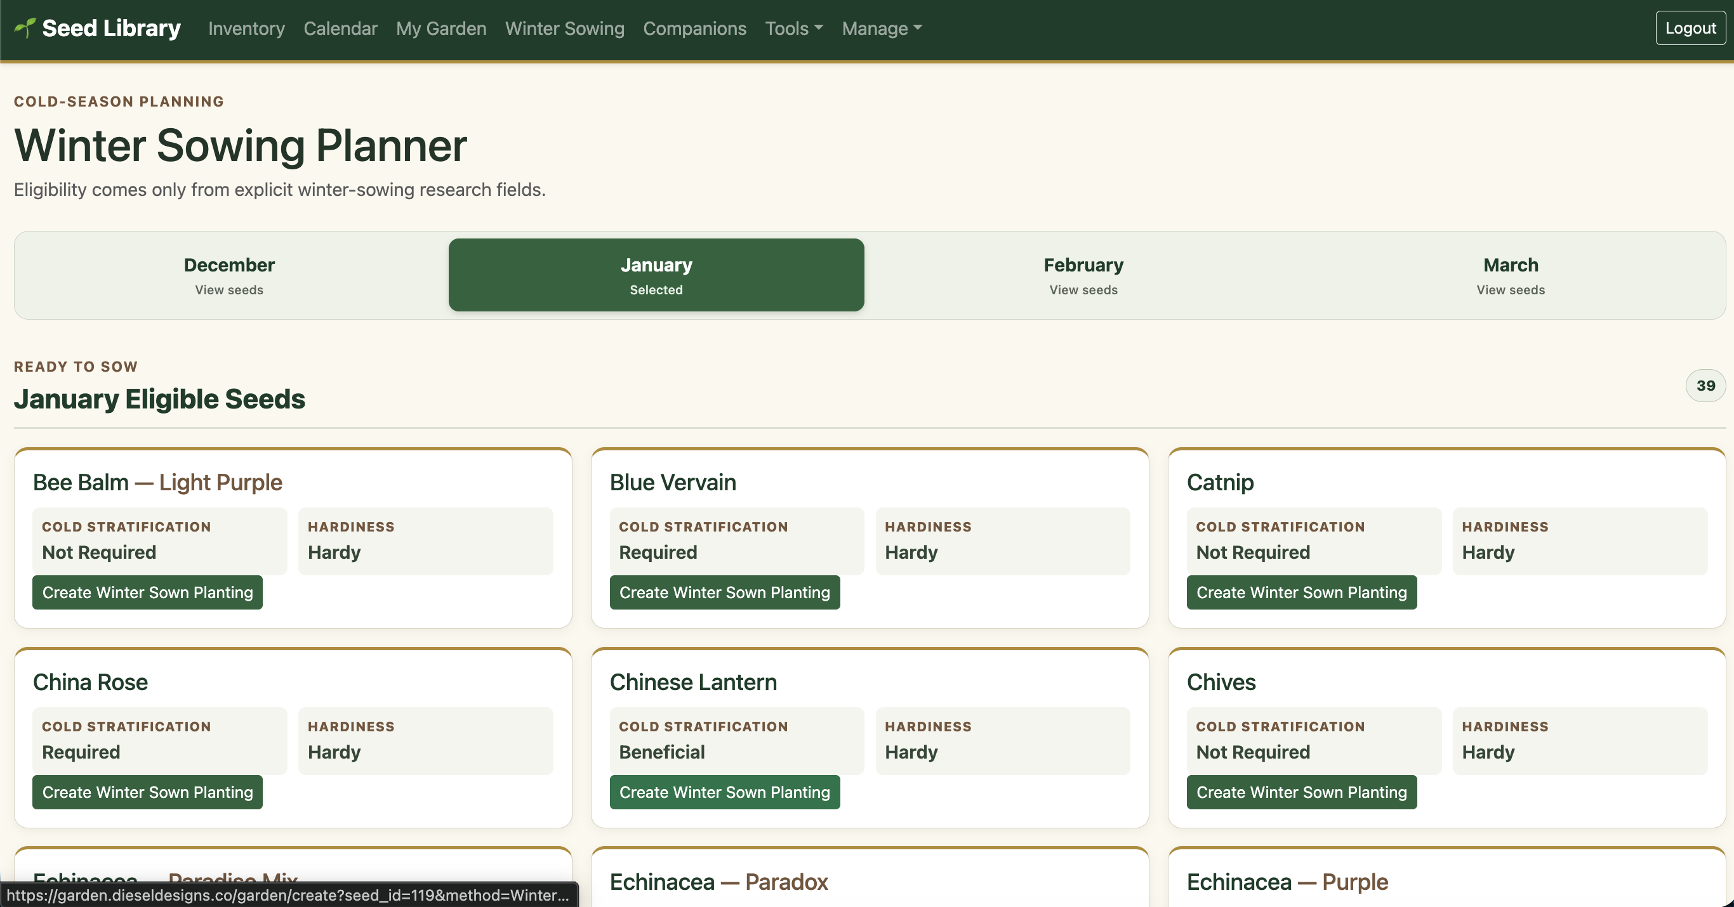Click the 39 eligible seeds count badge
The height and width of the screenshot is (907, 1734).
(1705, 386)
